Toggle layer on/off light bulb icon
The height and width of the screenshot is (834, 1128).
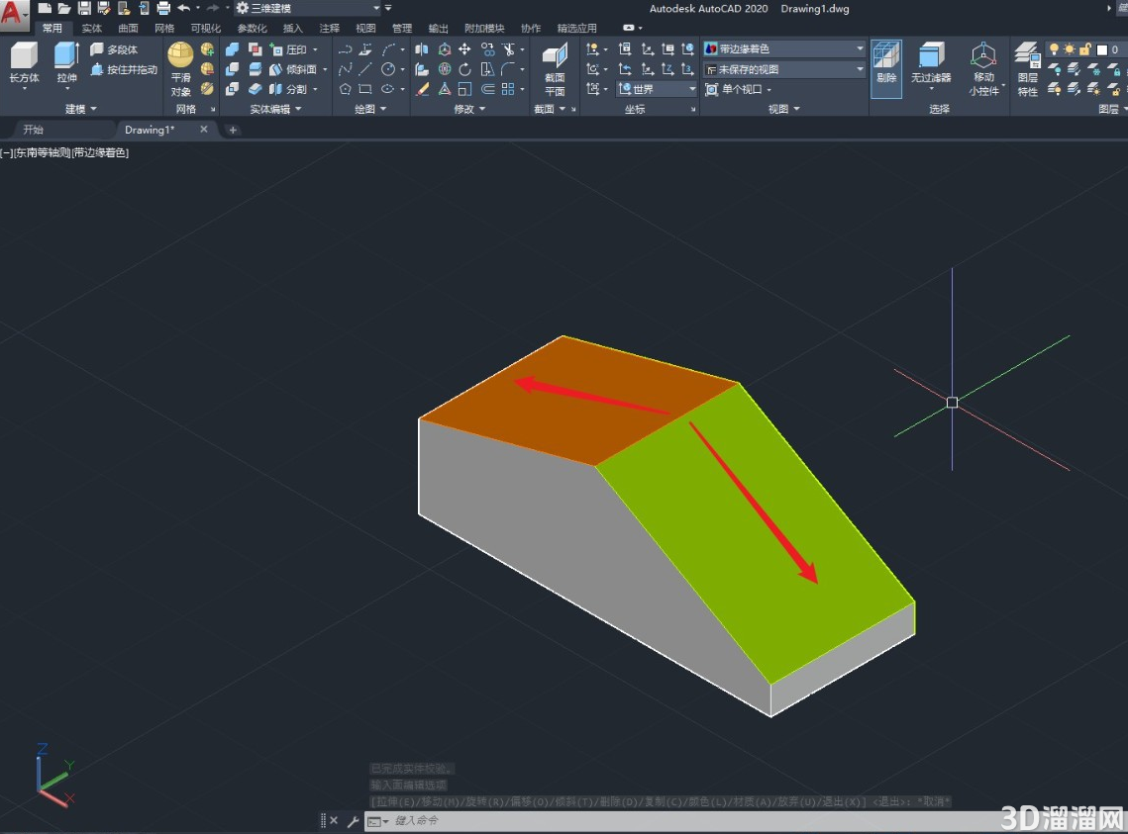tap(1054, 49)
